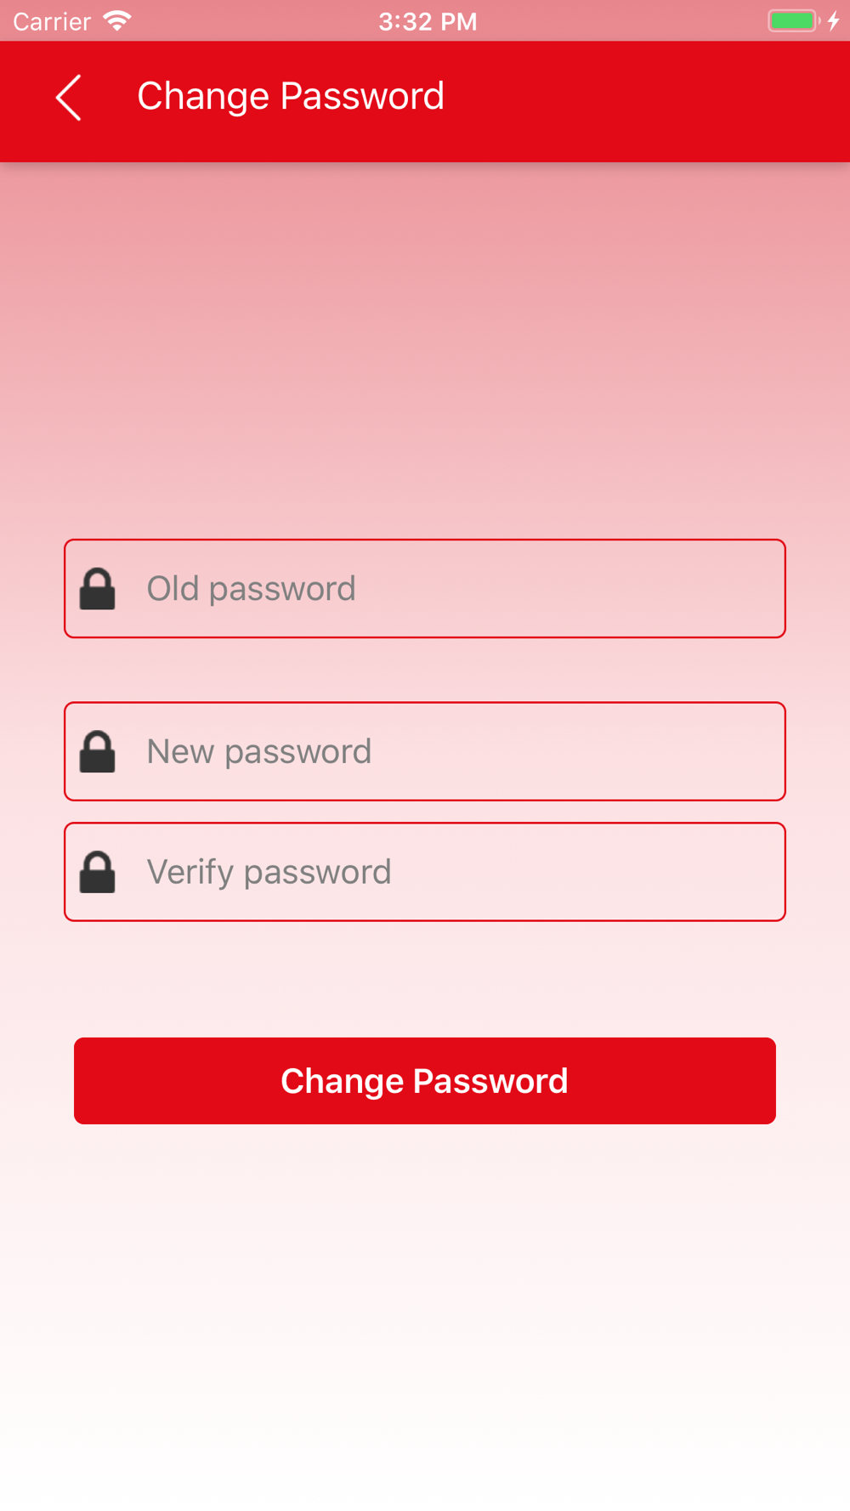
Task: Click the lock icon beside Old password
Action: click(98, 589)
